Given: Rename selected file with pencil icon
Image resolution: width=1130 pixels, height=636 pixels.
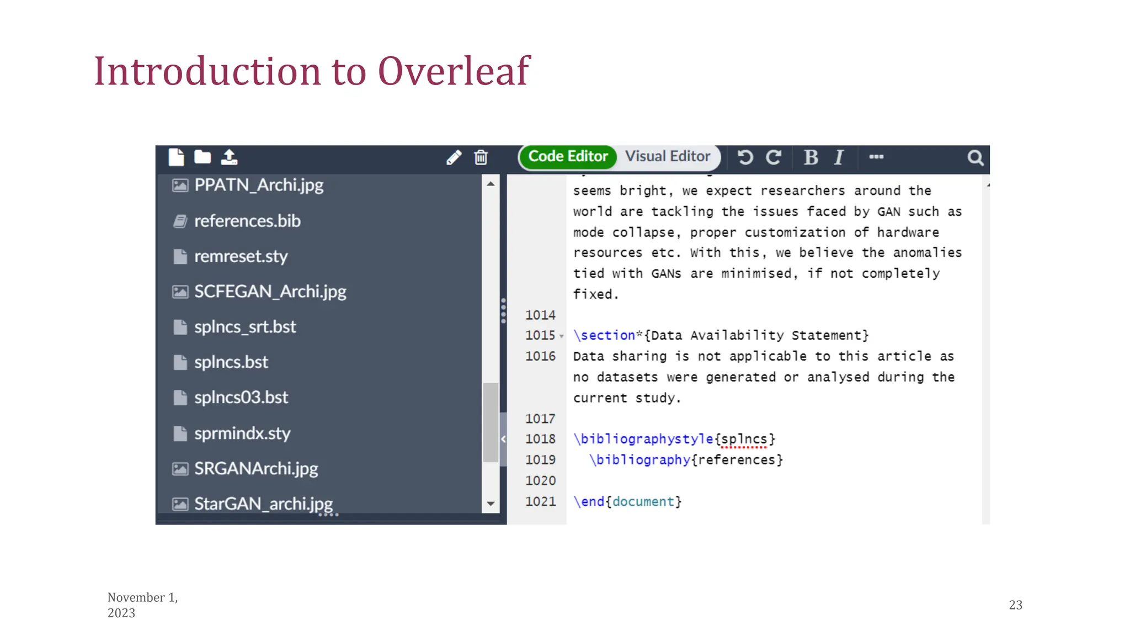Looking at the screenshot, I should point(454,157).
